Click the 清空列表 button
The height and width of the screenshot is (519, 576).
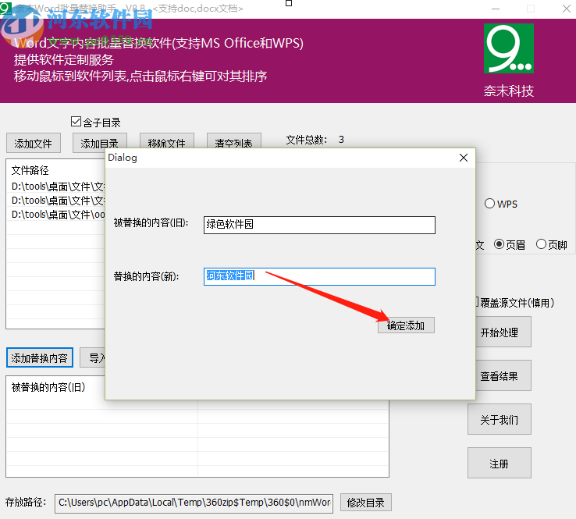234,141
